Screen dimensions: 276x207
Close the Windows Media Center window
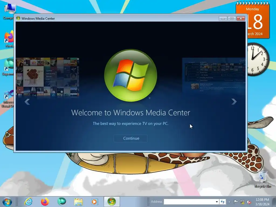(x=241, y=19)
